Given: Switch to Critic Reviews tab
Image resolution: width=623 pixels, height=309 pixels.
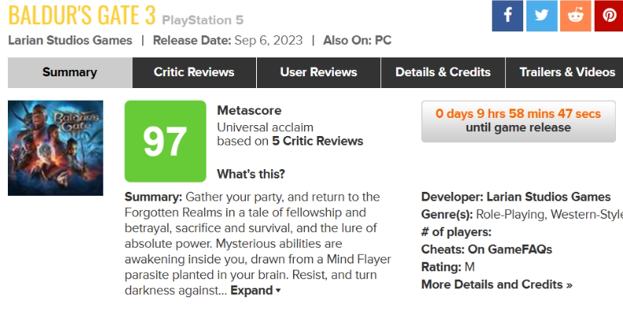Looking at the screenshot, I should coord(194,72).
